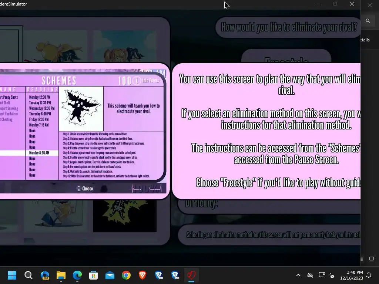The height and width of the screenshot is (284, 379).
Task: Click the DEADLINE column header
Action: point(42,89)
